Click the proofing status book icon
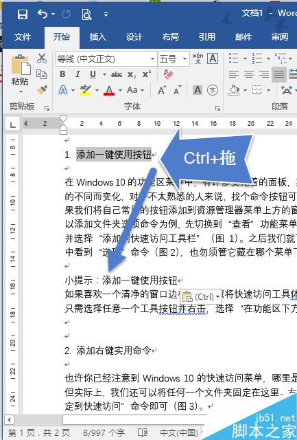This screenshot has height=440, width=297. click(x=143, y=432)
